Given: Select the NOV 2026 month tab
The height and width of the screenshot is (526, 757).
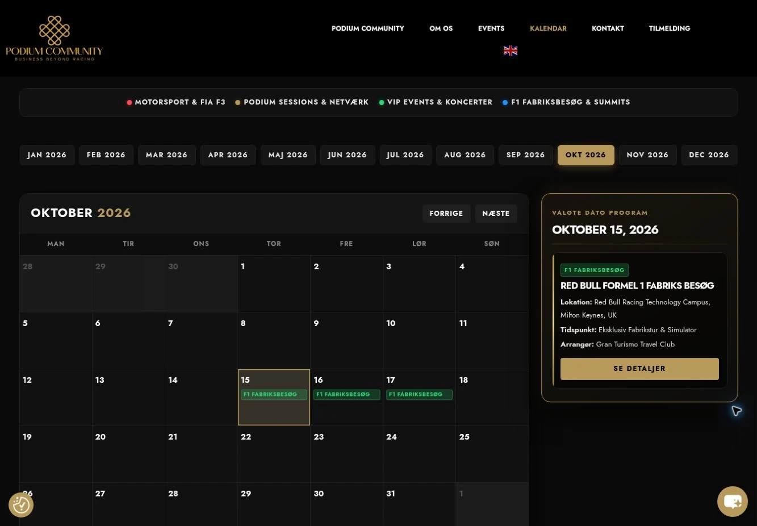Looking at the screenshot, I should (x=648, y=155).
